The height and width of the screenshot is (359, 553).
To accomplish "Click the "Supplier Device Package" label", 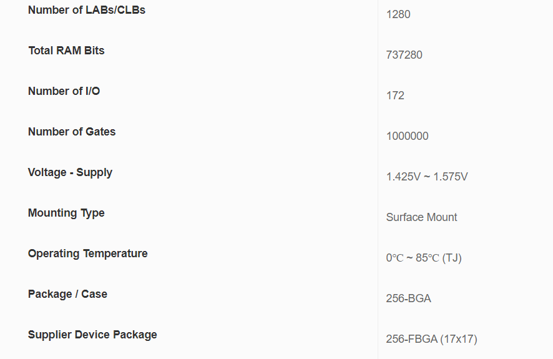I will (92, 335).
